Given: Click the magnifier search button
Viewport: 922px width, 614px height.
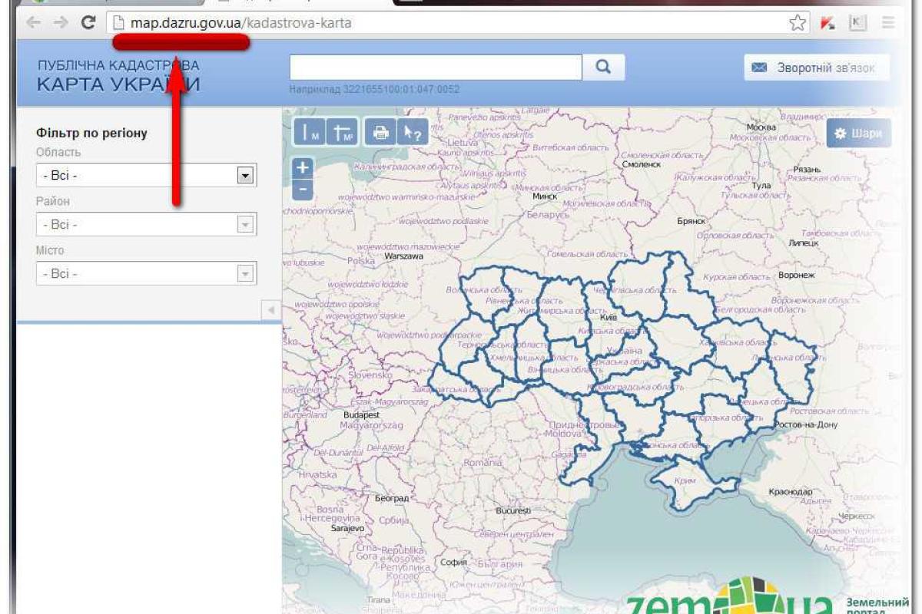Looking at the screenshot, I should pyautogui.click(x=603, y=68).
